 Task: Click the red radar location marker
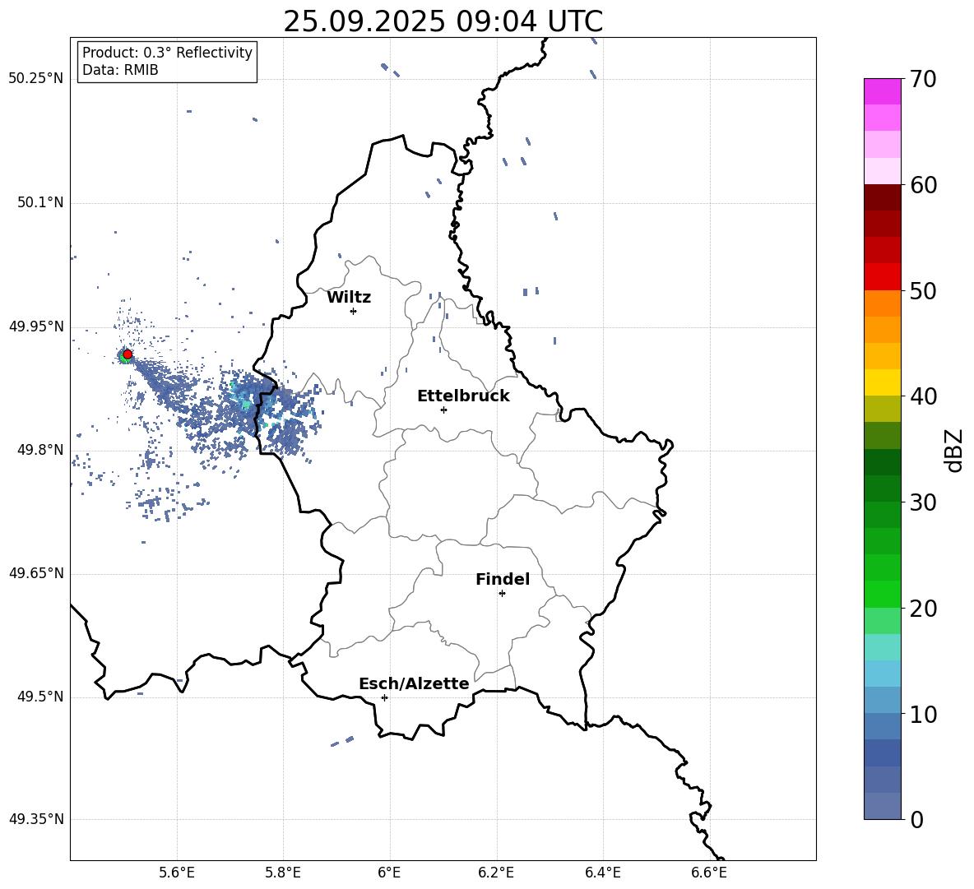click(x=128, y=354)
